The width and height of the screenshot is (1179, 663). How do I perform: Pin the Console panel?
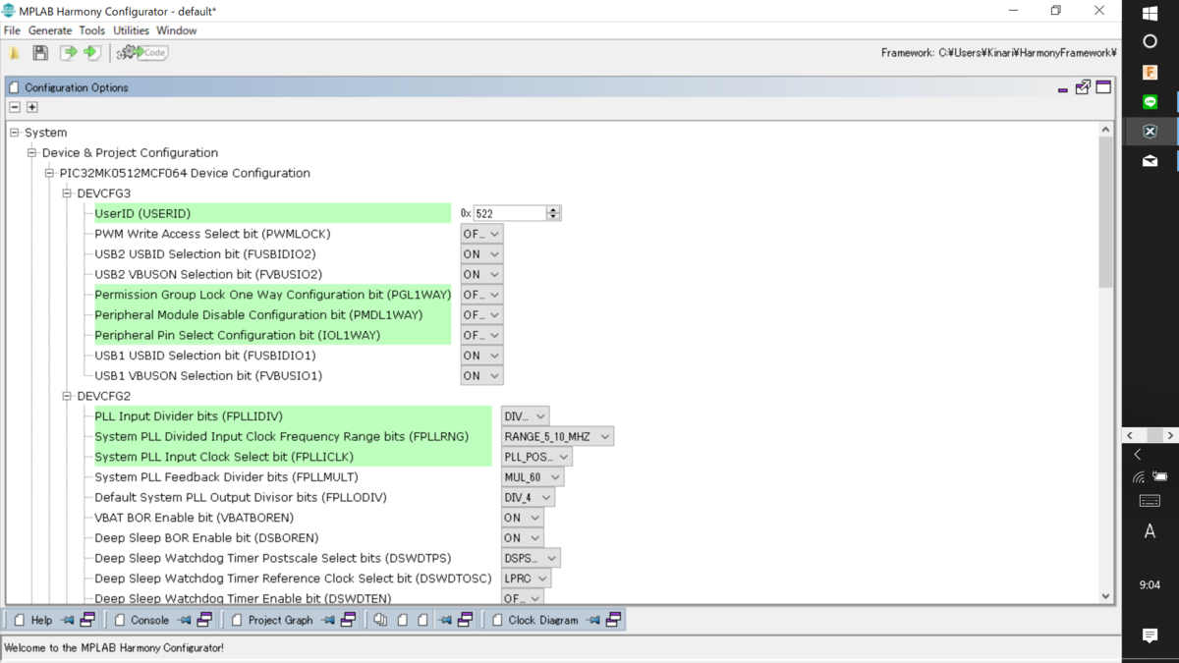[184, 620]
